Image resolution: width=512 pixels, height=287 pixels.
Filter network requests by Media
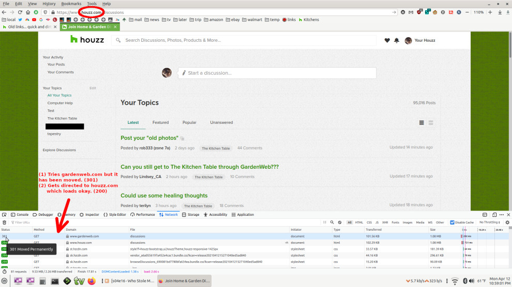coord(420,222)
